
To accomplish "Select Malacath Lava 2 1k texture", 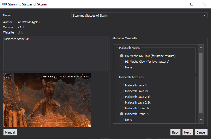I will click(135, 97).
